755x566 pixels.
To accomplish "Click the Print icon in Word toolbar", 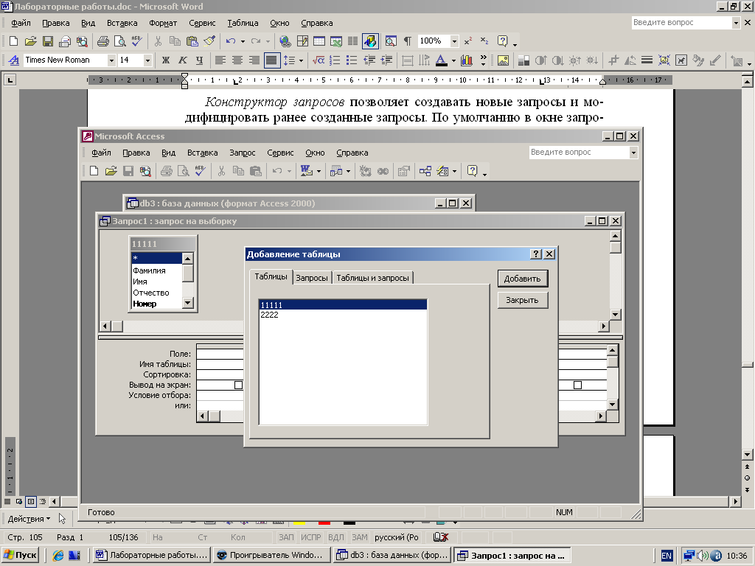I will 103,41.
